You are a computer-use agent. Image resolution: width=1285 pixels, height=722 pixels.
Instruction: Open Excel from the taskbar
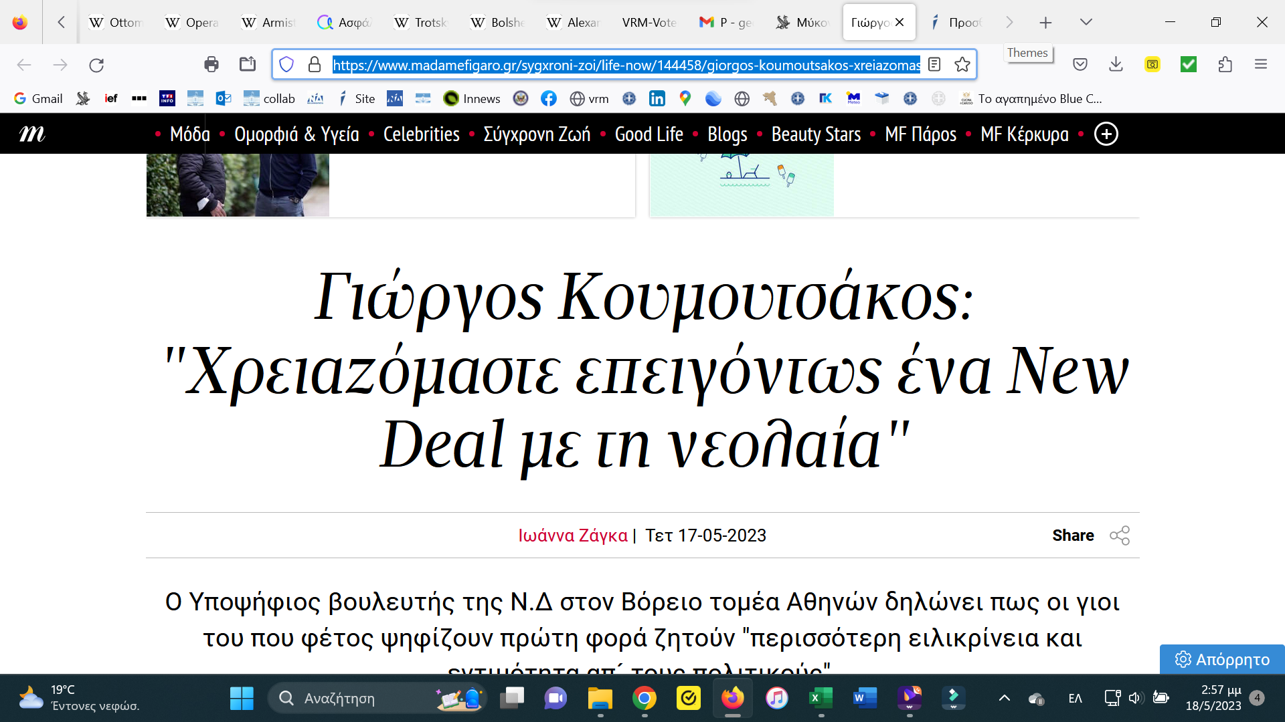coord(820,699)
